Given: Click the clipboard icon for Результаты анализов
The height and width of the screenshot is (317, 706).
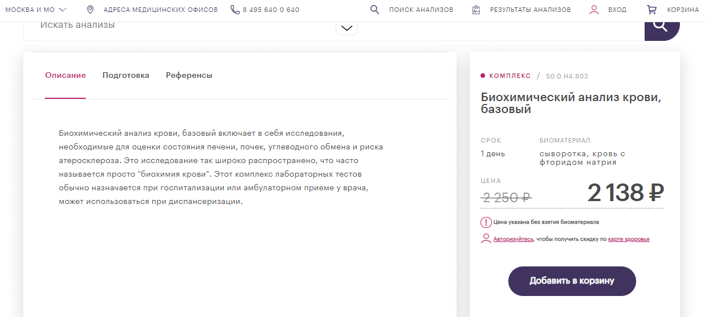Looking at the screenshot, I should pos(476,10).
